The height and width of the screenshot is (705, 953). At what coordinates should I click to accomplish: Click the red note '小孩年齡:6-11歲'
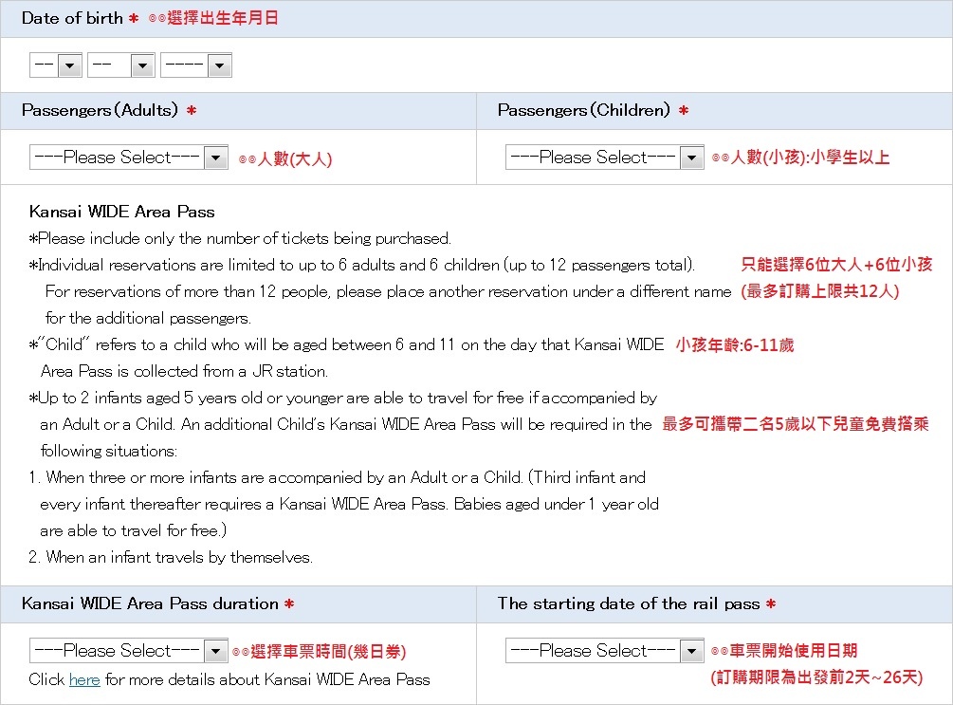pyautogui.click(x=735, y=344)
